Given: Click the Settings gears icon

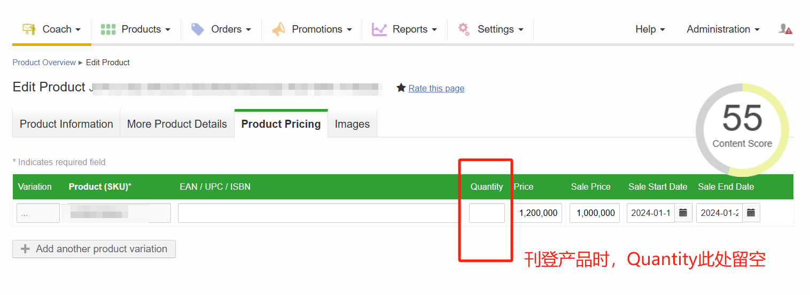Looking at the screenshot, I should pos(464,29).
